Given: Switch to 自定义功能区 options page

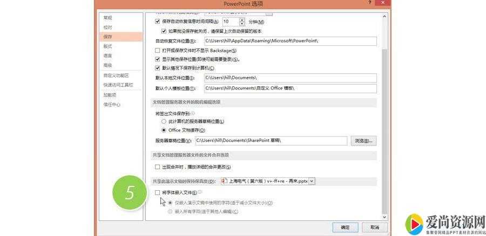Looking at the screenshot, I should (116, 75).
